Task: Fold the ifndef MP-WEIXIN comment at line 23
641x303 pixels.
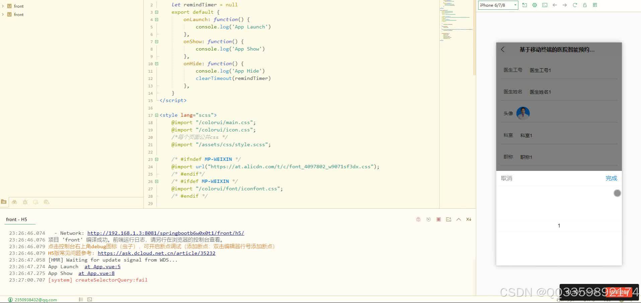Action: coord(156,160)
